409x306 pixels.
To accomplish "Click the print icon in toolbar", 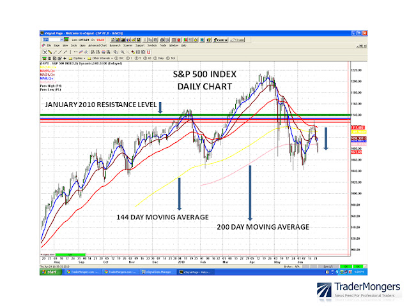I will coord(162,40).
